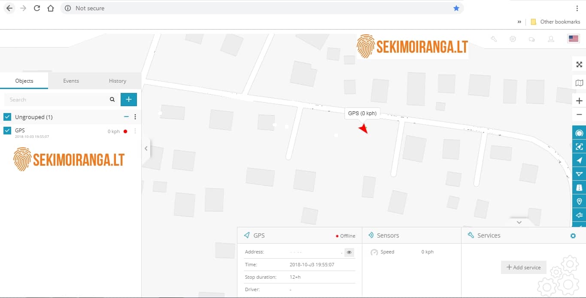The image size is (586, 298).
Task: Open the chat messages icon
Action: [x=531, y=39]
